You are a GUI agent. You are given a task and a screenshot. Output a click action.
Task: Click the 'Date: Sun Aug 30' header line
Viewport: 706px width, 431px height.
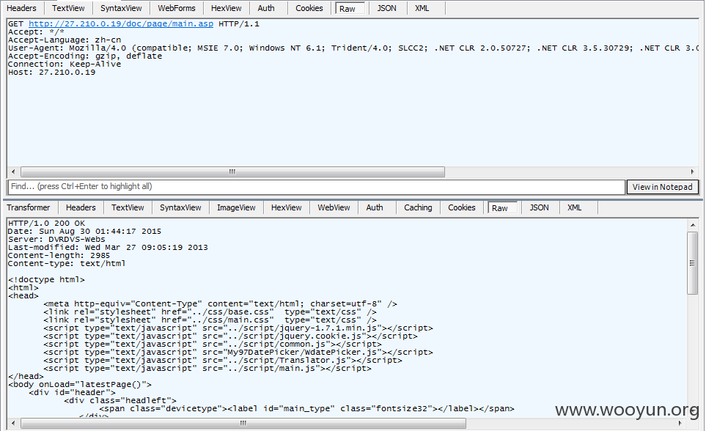[x=84, y=232]
